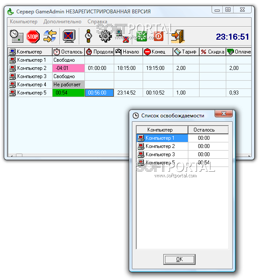259x280 pixels.
Task: Select Компьютер 4 row in main table
Action: [130, 85]
